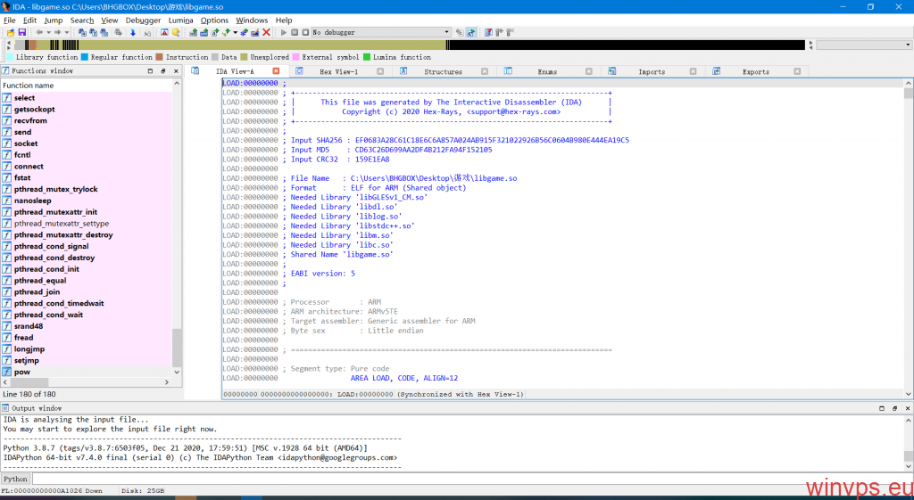Image resolution: width=914 pixels, height=500 pixels.
Task: Select 'srand48' in function list
Action: point(29,326)
